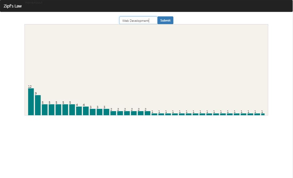Select the last bar labeled 3
293x178 pixels.
(x=106, y=112)
